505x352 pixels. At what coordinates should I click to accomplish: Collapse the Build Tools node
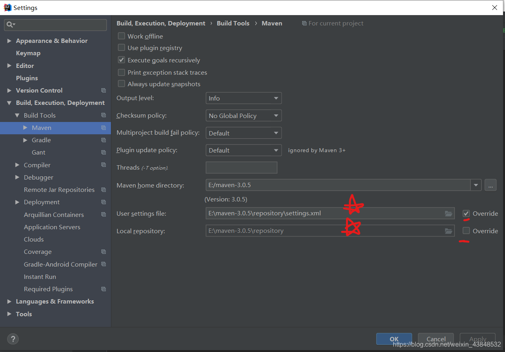[x=17, y=115]
